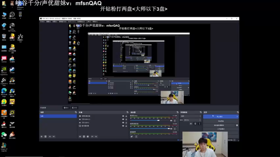Click the start virtual camera button
The image size is (280, 157).
pos(219,125)
